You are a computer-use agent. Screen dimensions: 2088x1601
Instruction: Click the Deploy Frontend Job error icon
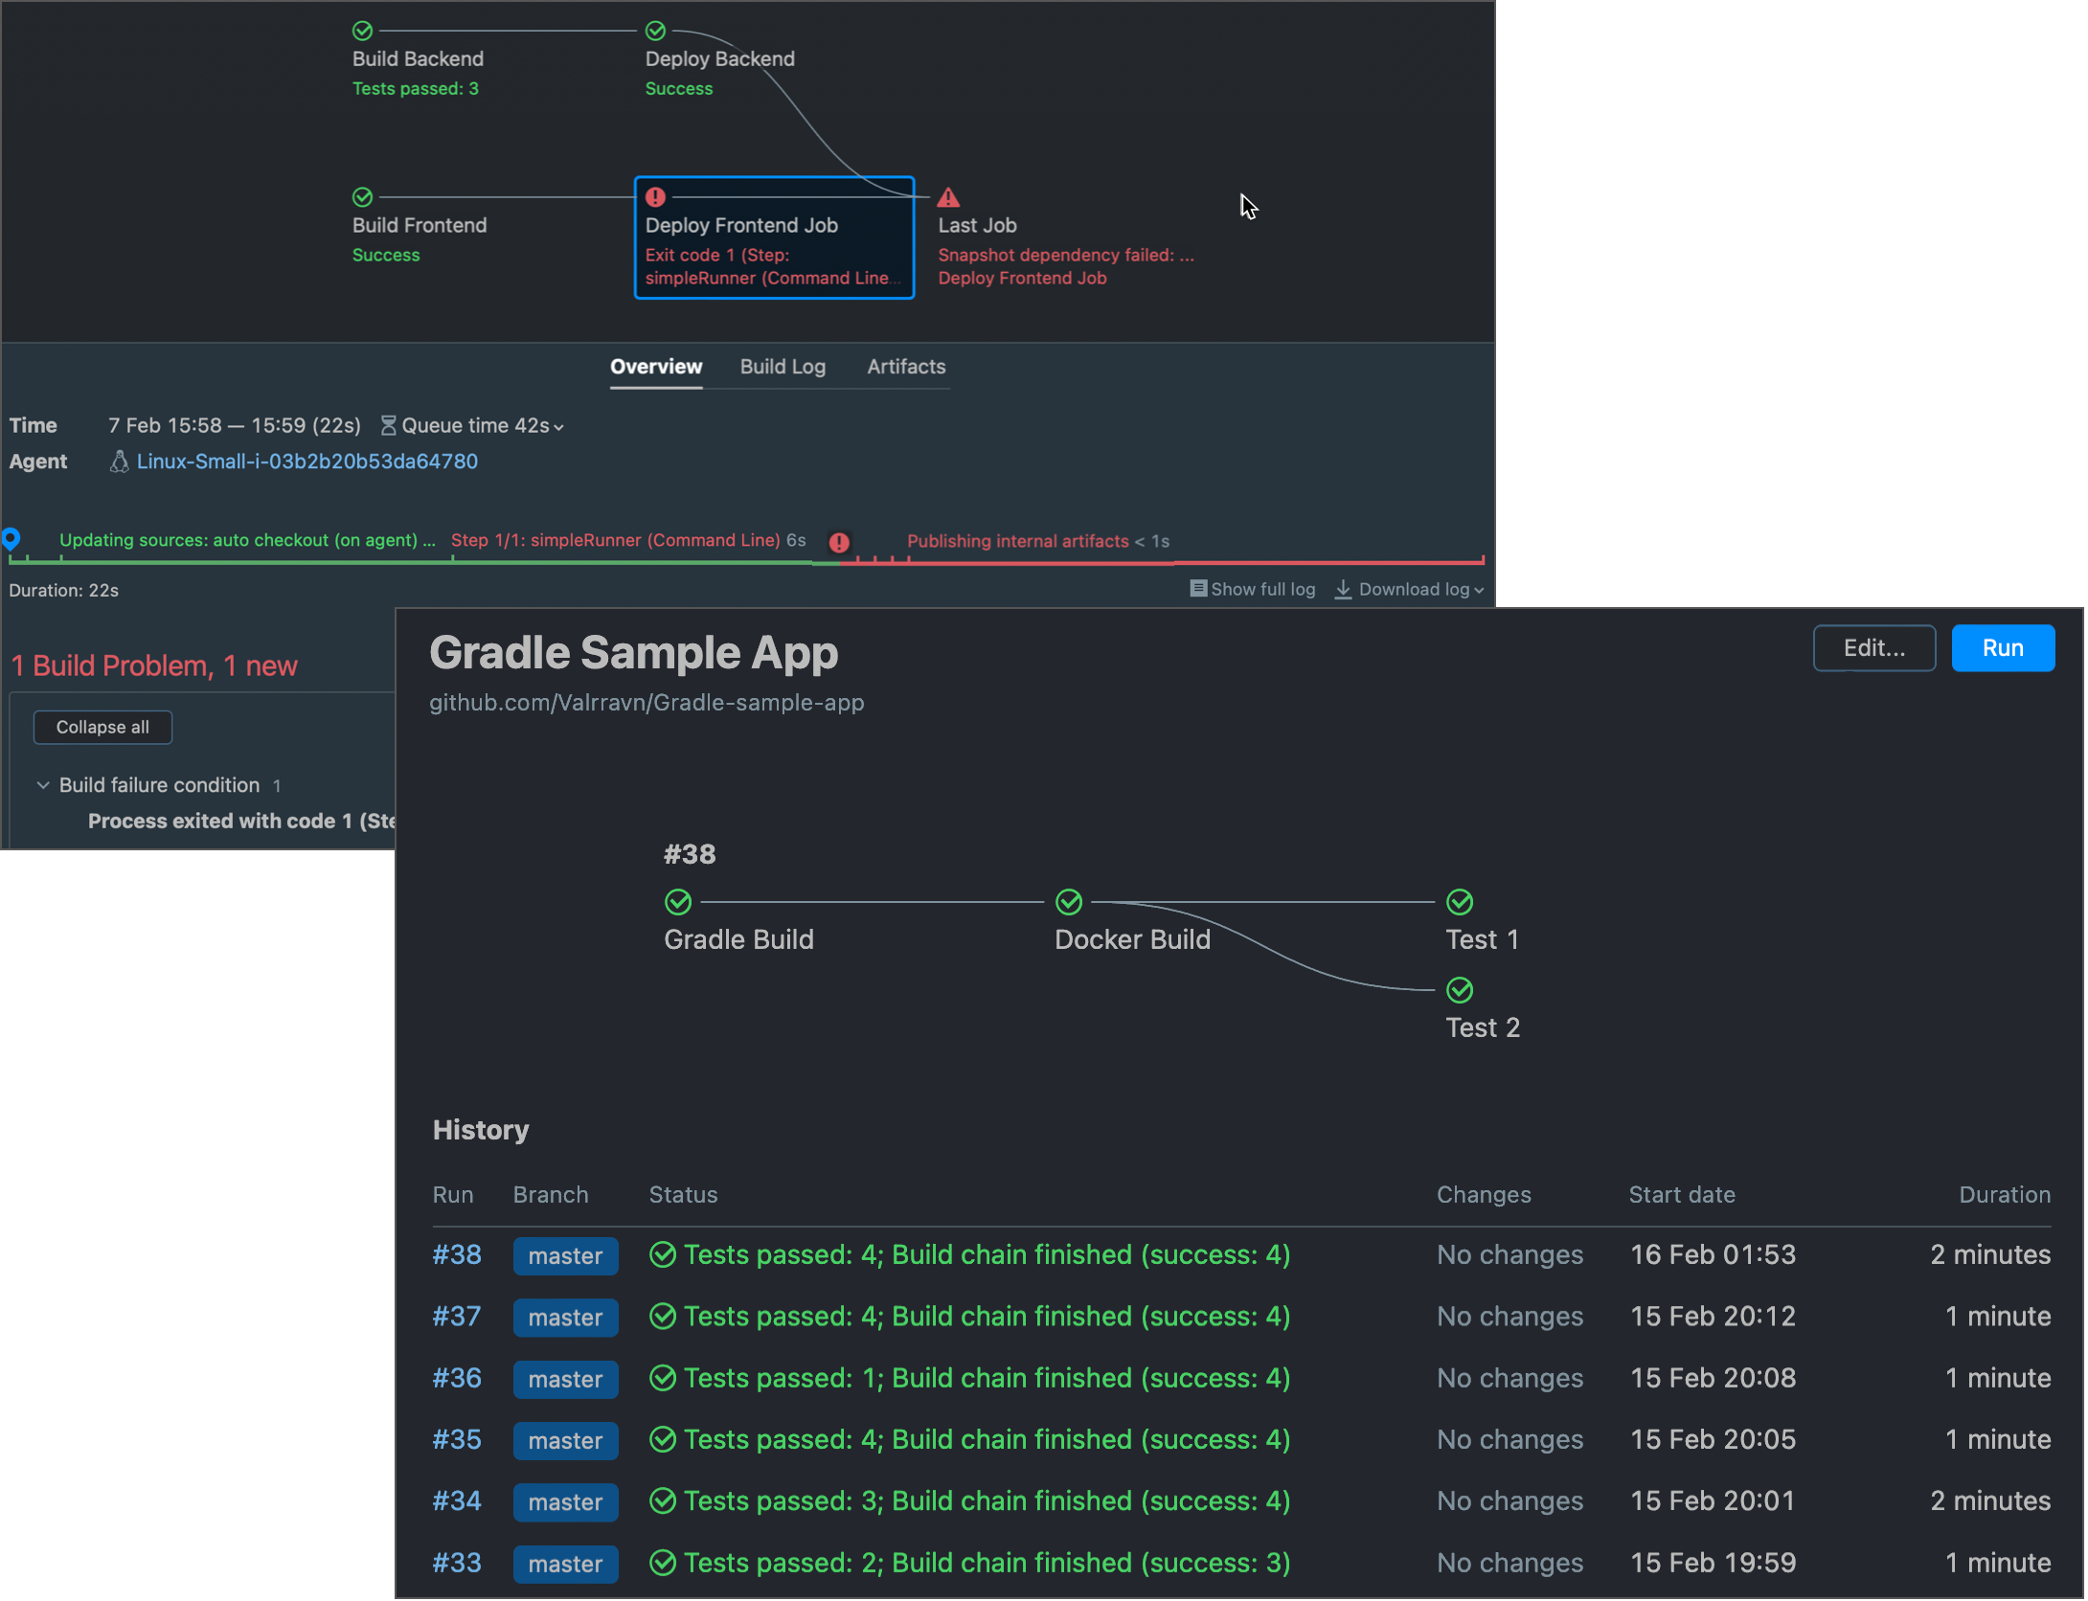[x=655, y=197]
